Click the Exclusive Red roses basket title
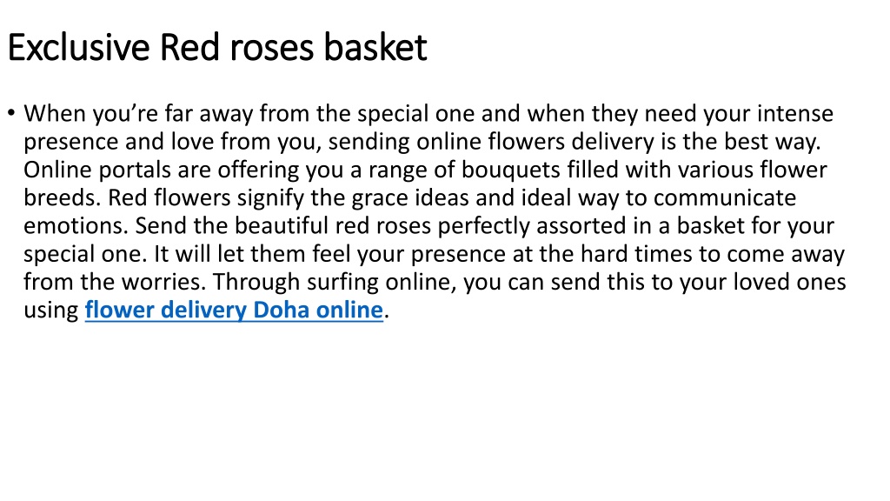 point(216,47)
